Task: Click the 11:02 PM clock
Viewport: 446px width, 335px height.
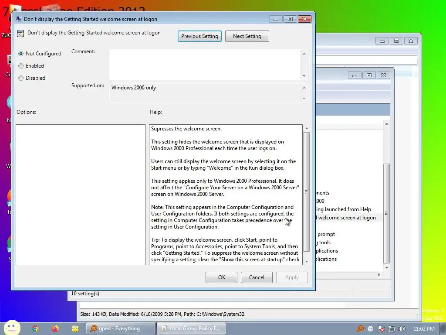Action: (x=424, y=329)
